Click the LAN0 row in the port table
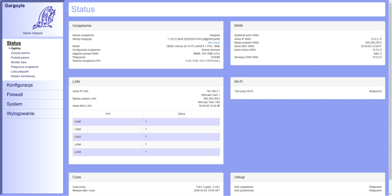The width and height of the screenshot is (392, 196). tap(146, 122)
